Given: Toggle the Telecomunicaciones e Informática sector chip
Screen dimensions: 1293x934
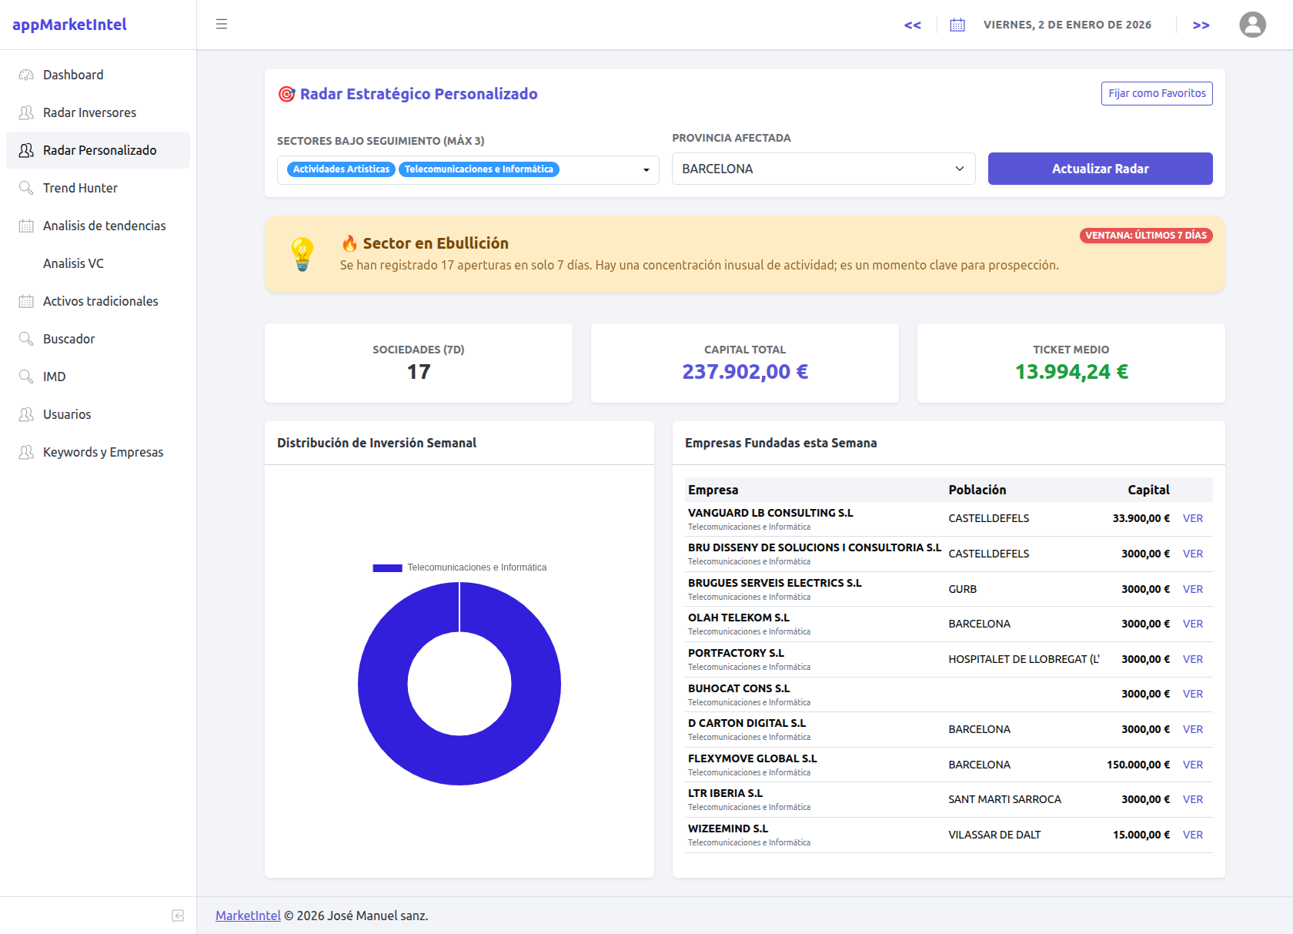Looking at the screenshot, I should [x=479, y=169].
